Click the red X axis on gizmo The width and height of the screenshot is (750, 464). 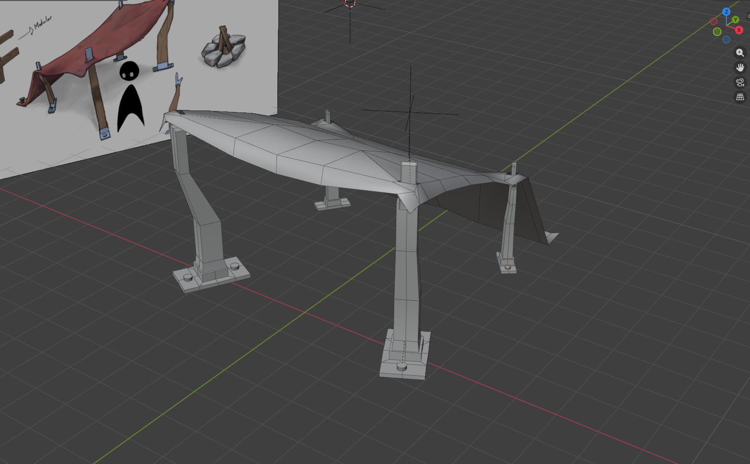click(739, 30)
